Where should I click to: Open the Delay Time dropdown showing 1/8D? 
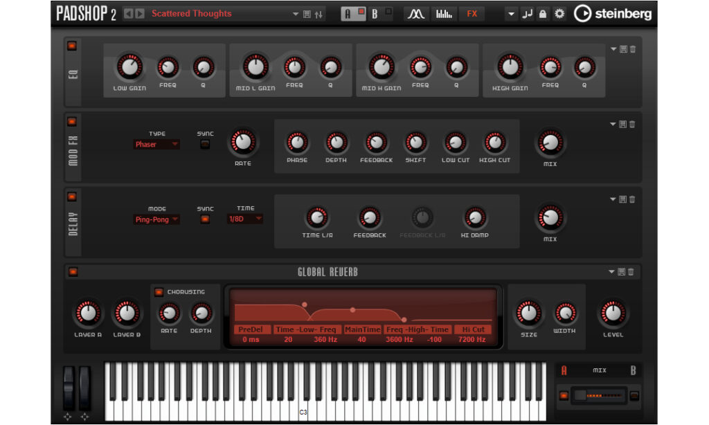click(244, 219)
